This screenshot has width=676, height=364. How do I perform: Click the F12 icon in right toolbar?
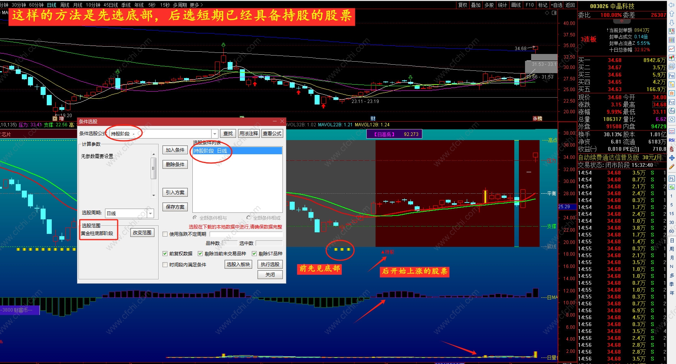[672, 102]
